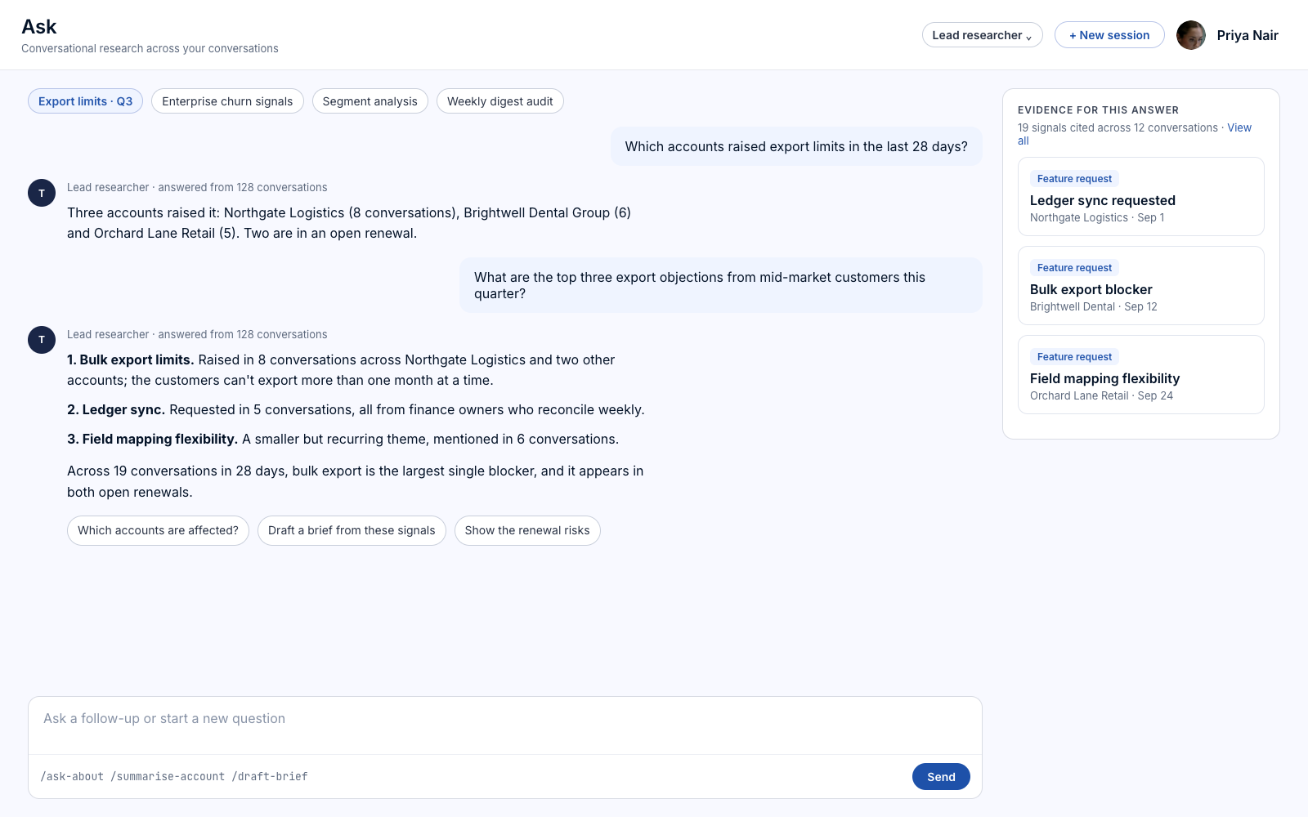Image resolution: width=1308 pixels, height=817 pixels.
Task: Open the Field mapping flexibility evidence card
Action: (x=1140, y=374)
